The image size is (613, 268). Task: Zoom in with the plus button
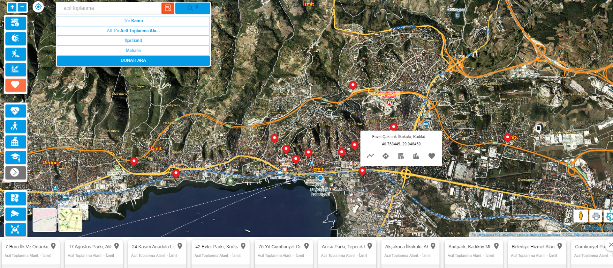12,7
